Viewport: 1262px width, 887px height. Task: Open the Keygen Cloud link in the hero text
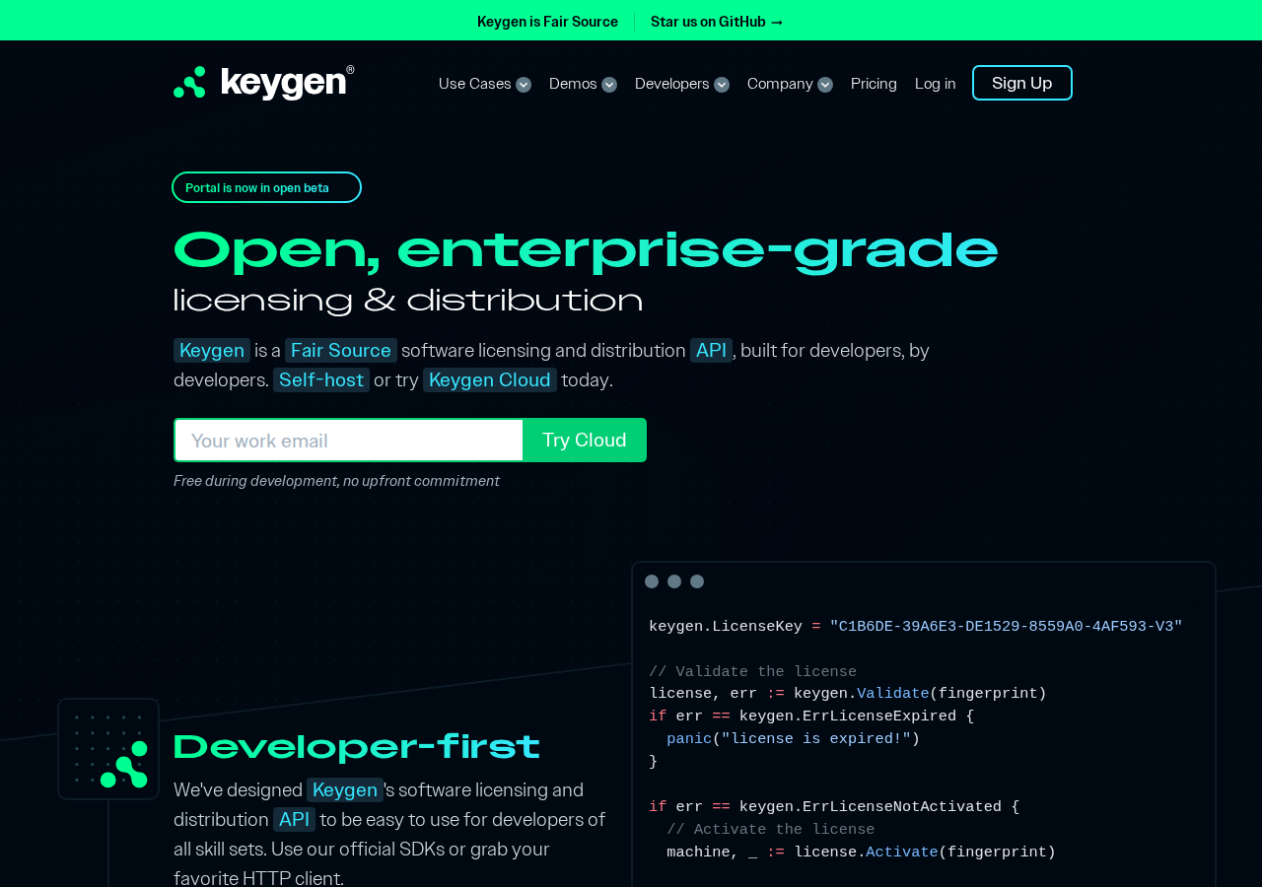pos(490,380)
